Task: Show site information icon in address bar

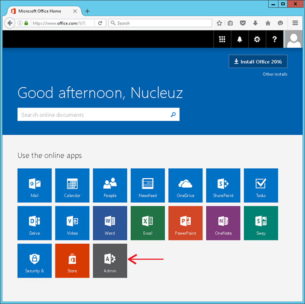Action: tap(20, 23)
